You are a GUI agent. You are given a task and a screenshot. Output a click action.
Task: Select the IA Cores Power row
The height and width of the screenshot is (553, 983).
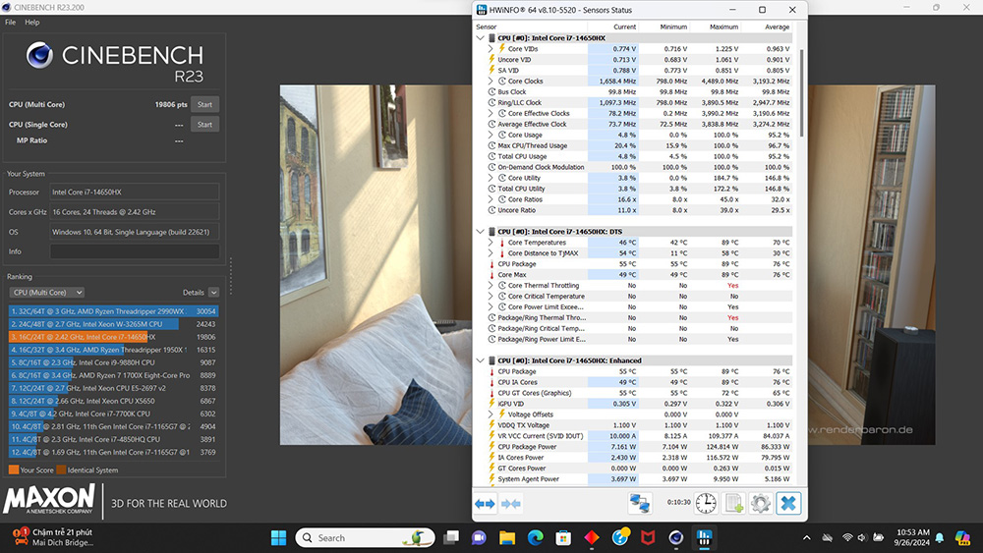(639, 457)
